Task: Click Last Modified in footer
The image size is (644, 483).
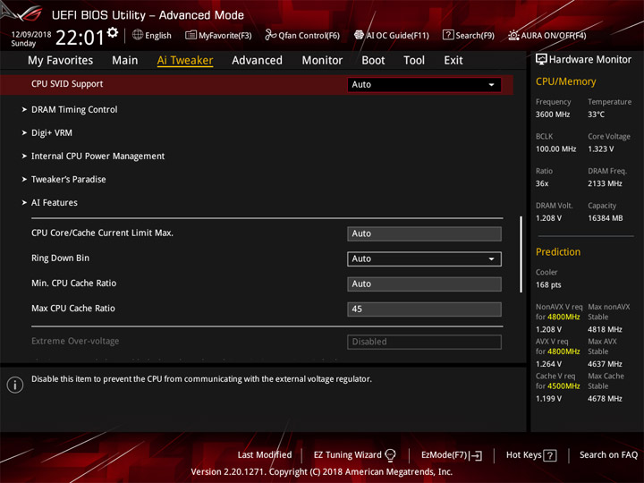Action: click(x=265, y=455)
